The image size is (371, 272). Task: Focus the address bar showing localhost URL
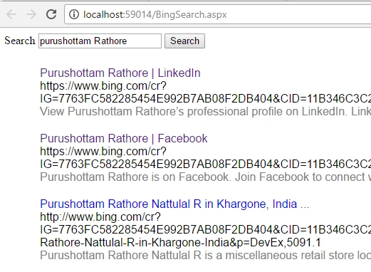(x=217, y=14)
